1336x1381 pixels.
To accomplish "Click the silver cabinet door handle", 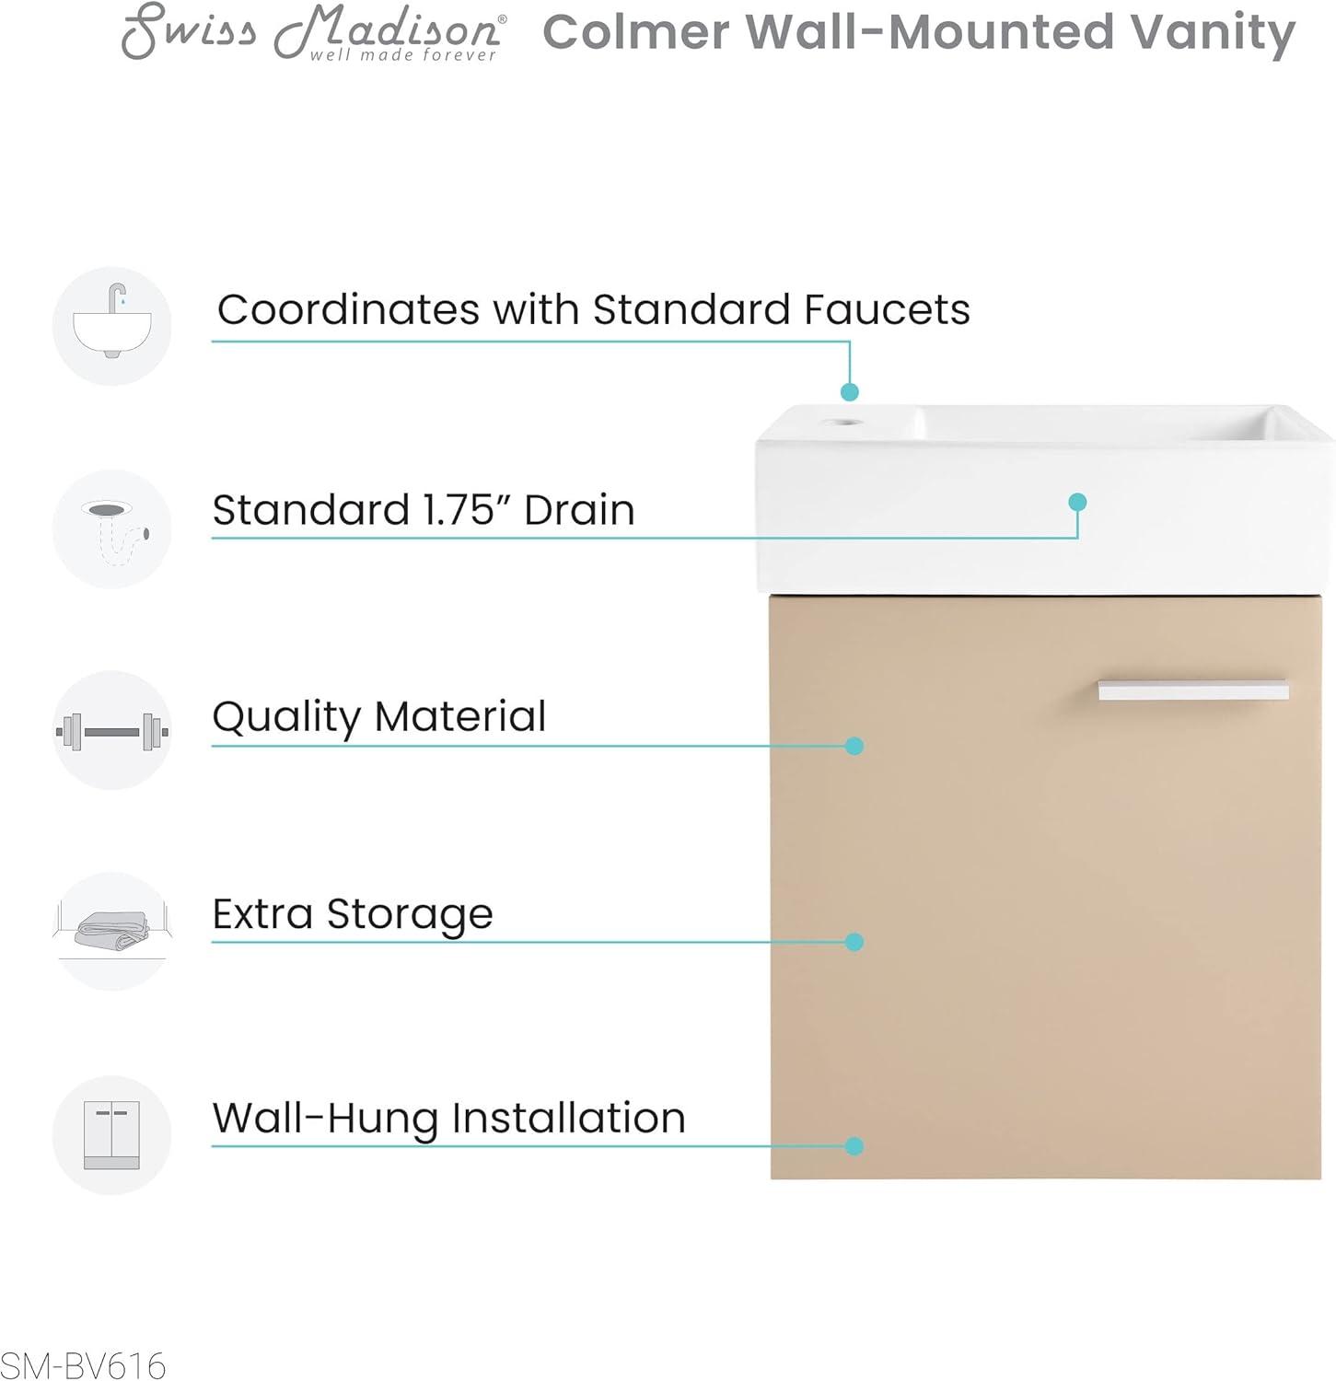I will [x=1193, y=690].
